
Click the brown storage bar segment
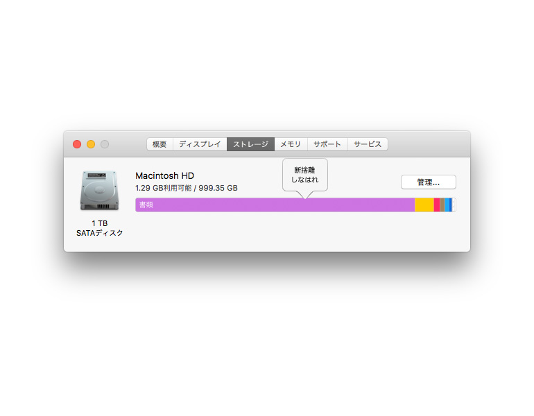pos(442,205)
